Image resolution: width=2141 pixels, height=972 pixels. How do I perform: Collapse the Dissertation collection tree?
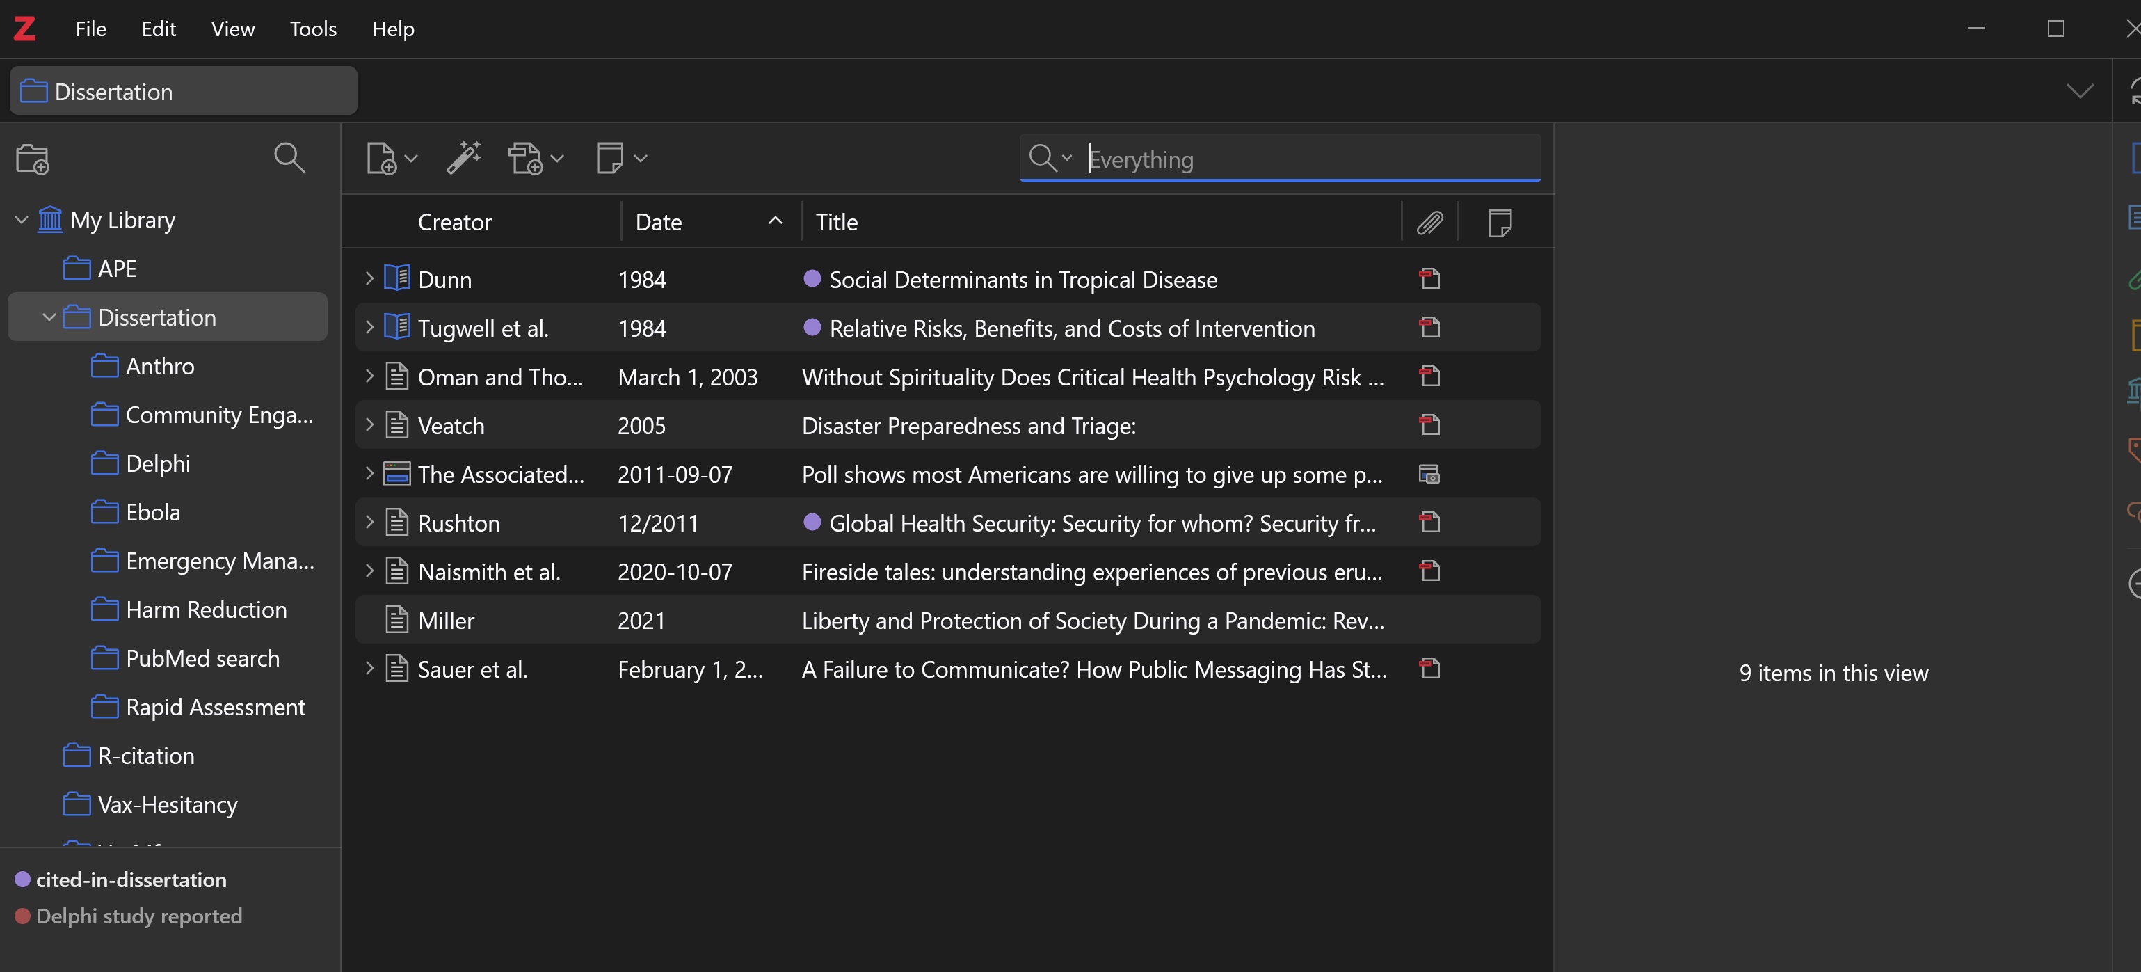[x=49, y=317]
